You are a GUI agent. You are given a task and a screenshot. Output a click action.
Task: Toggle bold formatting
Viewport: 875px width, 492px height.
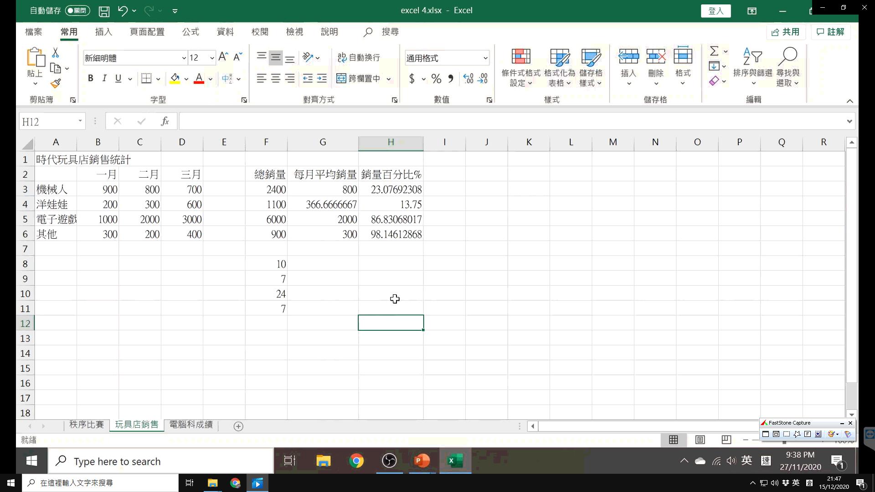coord(91,78)
